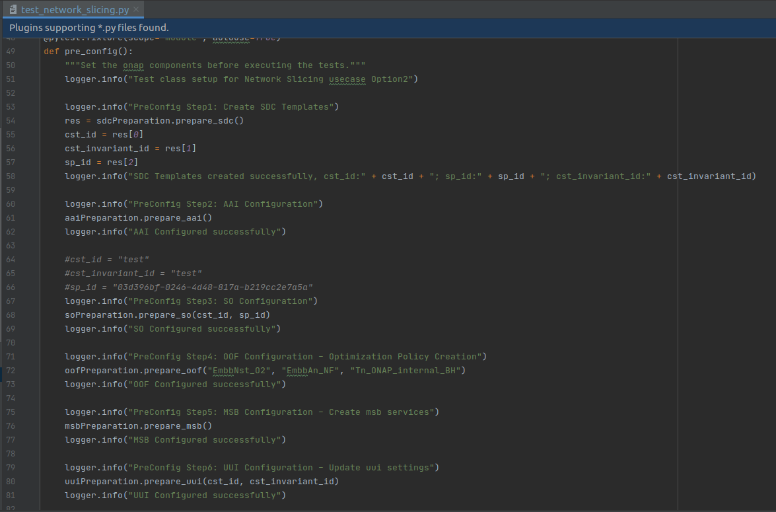This screenshot has height=512, width=776.
Task: Click 'PreConfig Step4: OOF Configuration' line
Action: [x=275, y=357]
